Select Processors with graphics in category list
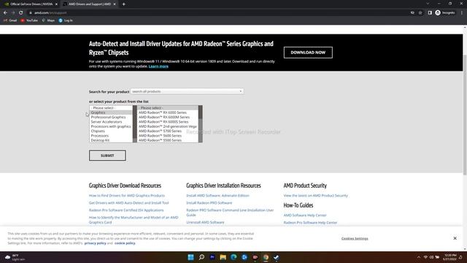 coord(111,126)
